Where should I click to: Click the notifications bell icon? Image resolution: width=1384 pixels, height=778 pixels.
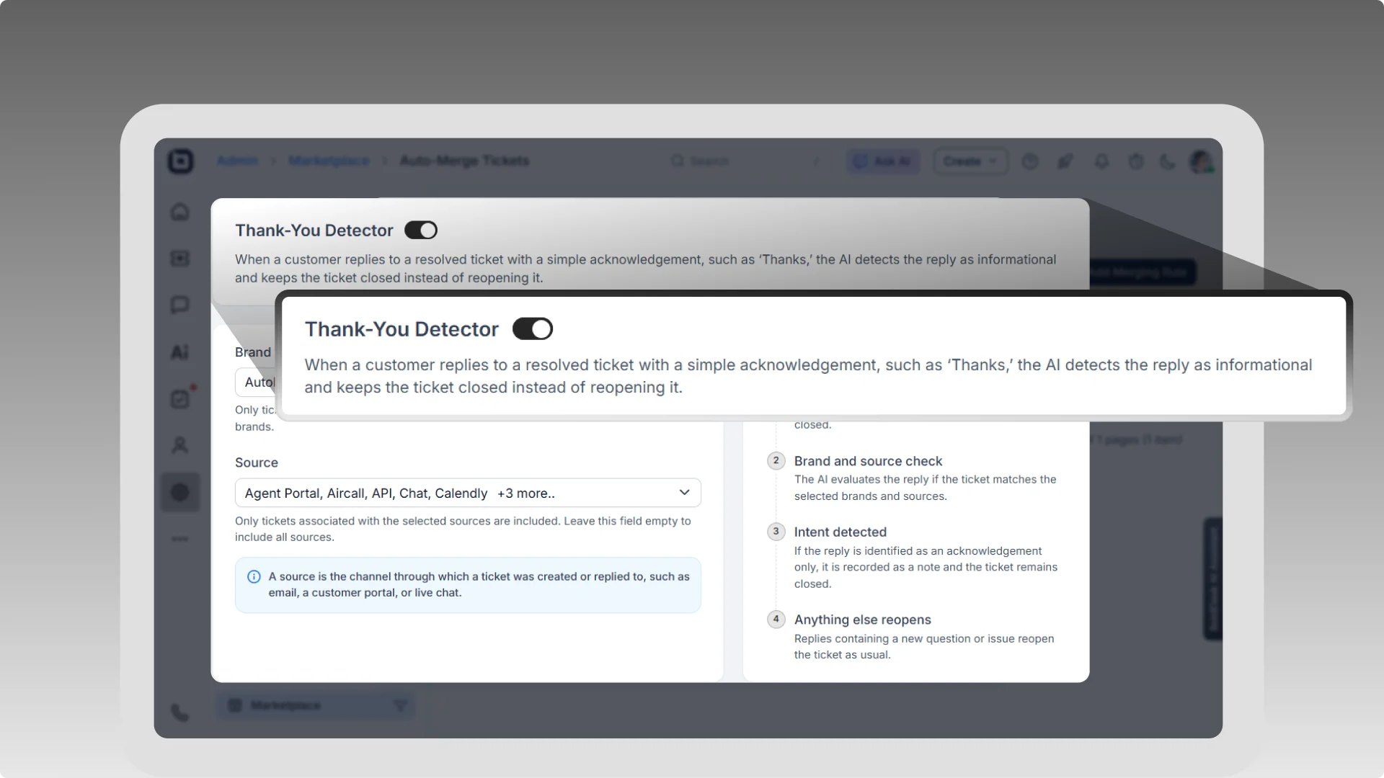point(1101,161)
